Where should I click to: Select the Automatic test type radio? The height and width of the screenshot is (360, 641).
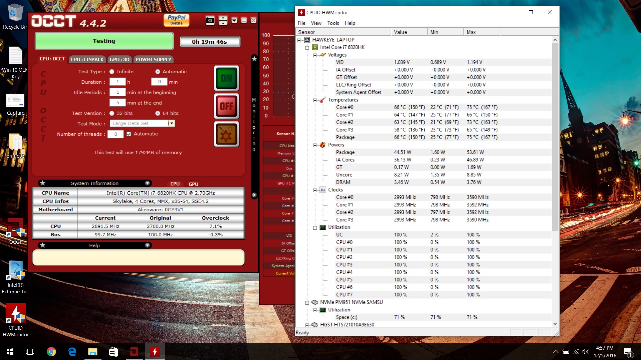(158, 72)
